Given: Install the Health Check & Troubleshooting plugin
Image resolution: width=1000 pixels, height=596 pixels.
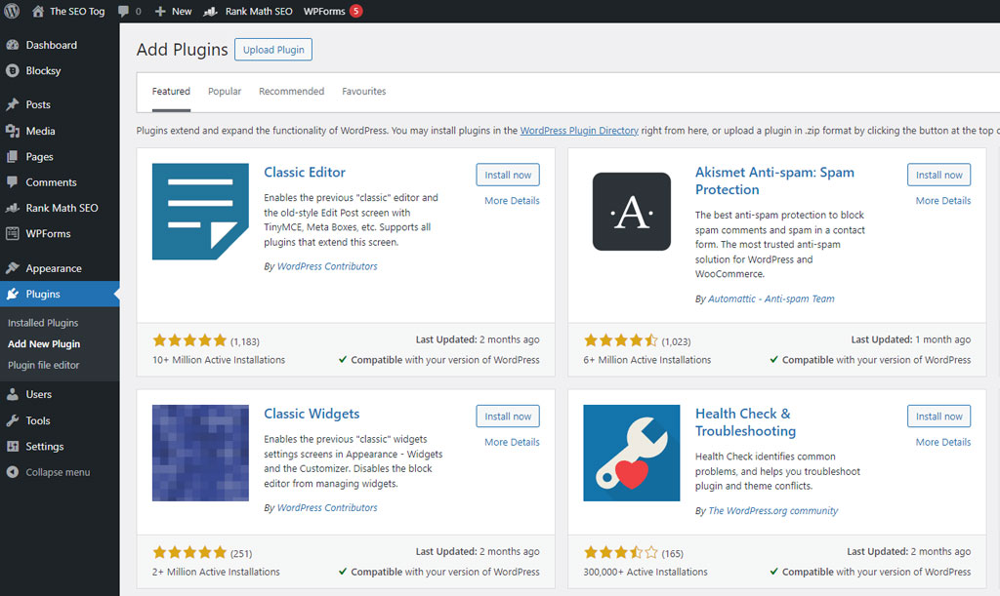Looking at the screenshot, I should coord(938,417).
